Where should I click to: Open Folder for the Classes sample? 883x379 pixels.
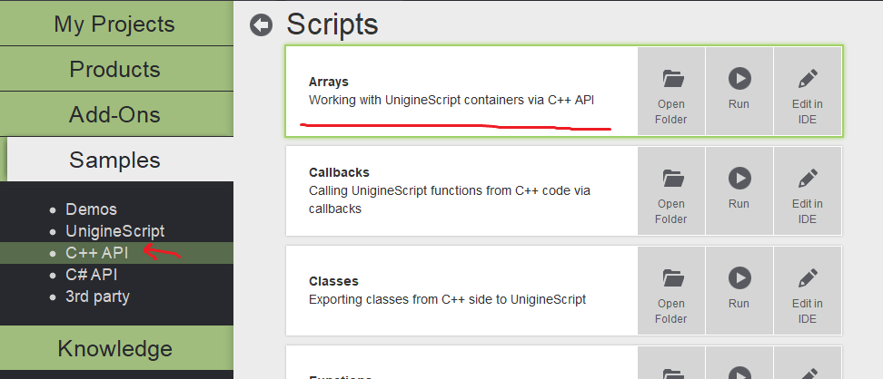(671, 291)
